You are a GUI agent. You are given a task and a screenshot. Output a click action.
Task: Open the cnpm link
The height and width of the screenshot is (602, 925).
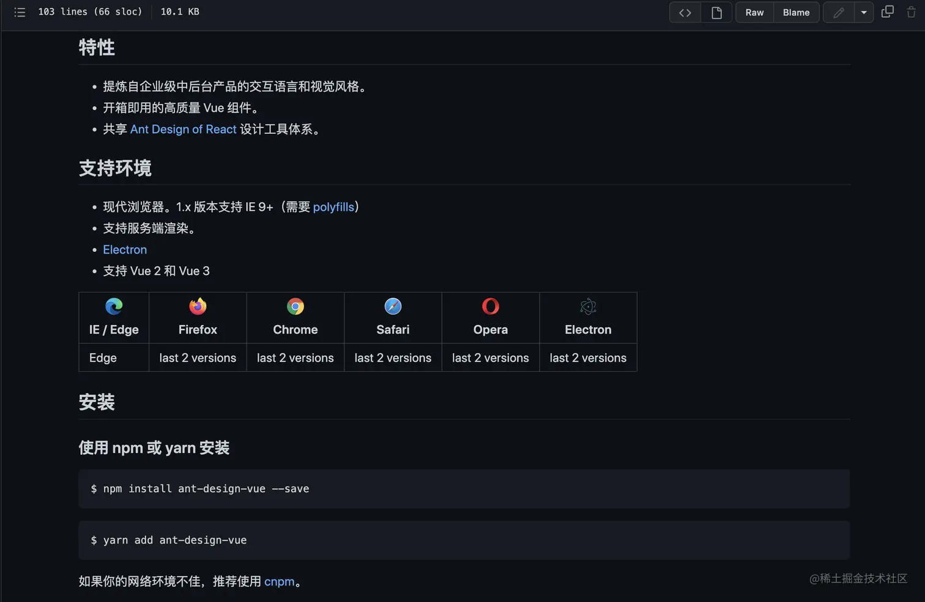(x=279, y=581)
